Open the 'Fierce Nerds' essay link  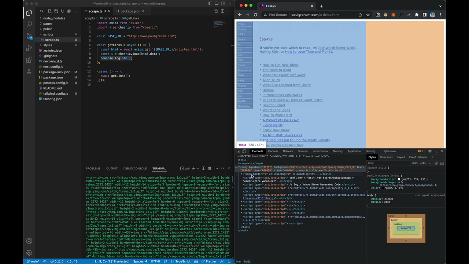(x=272, y=125)
